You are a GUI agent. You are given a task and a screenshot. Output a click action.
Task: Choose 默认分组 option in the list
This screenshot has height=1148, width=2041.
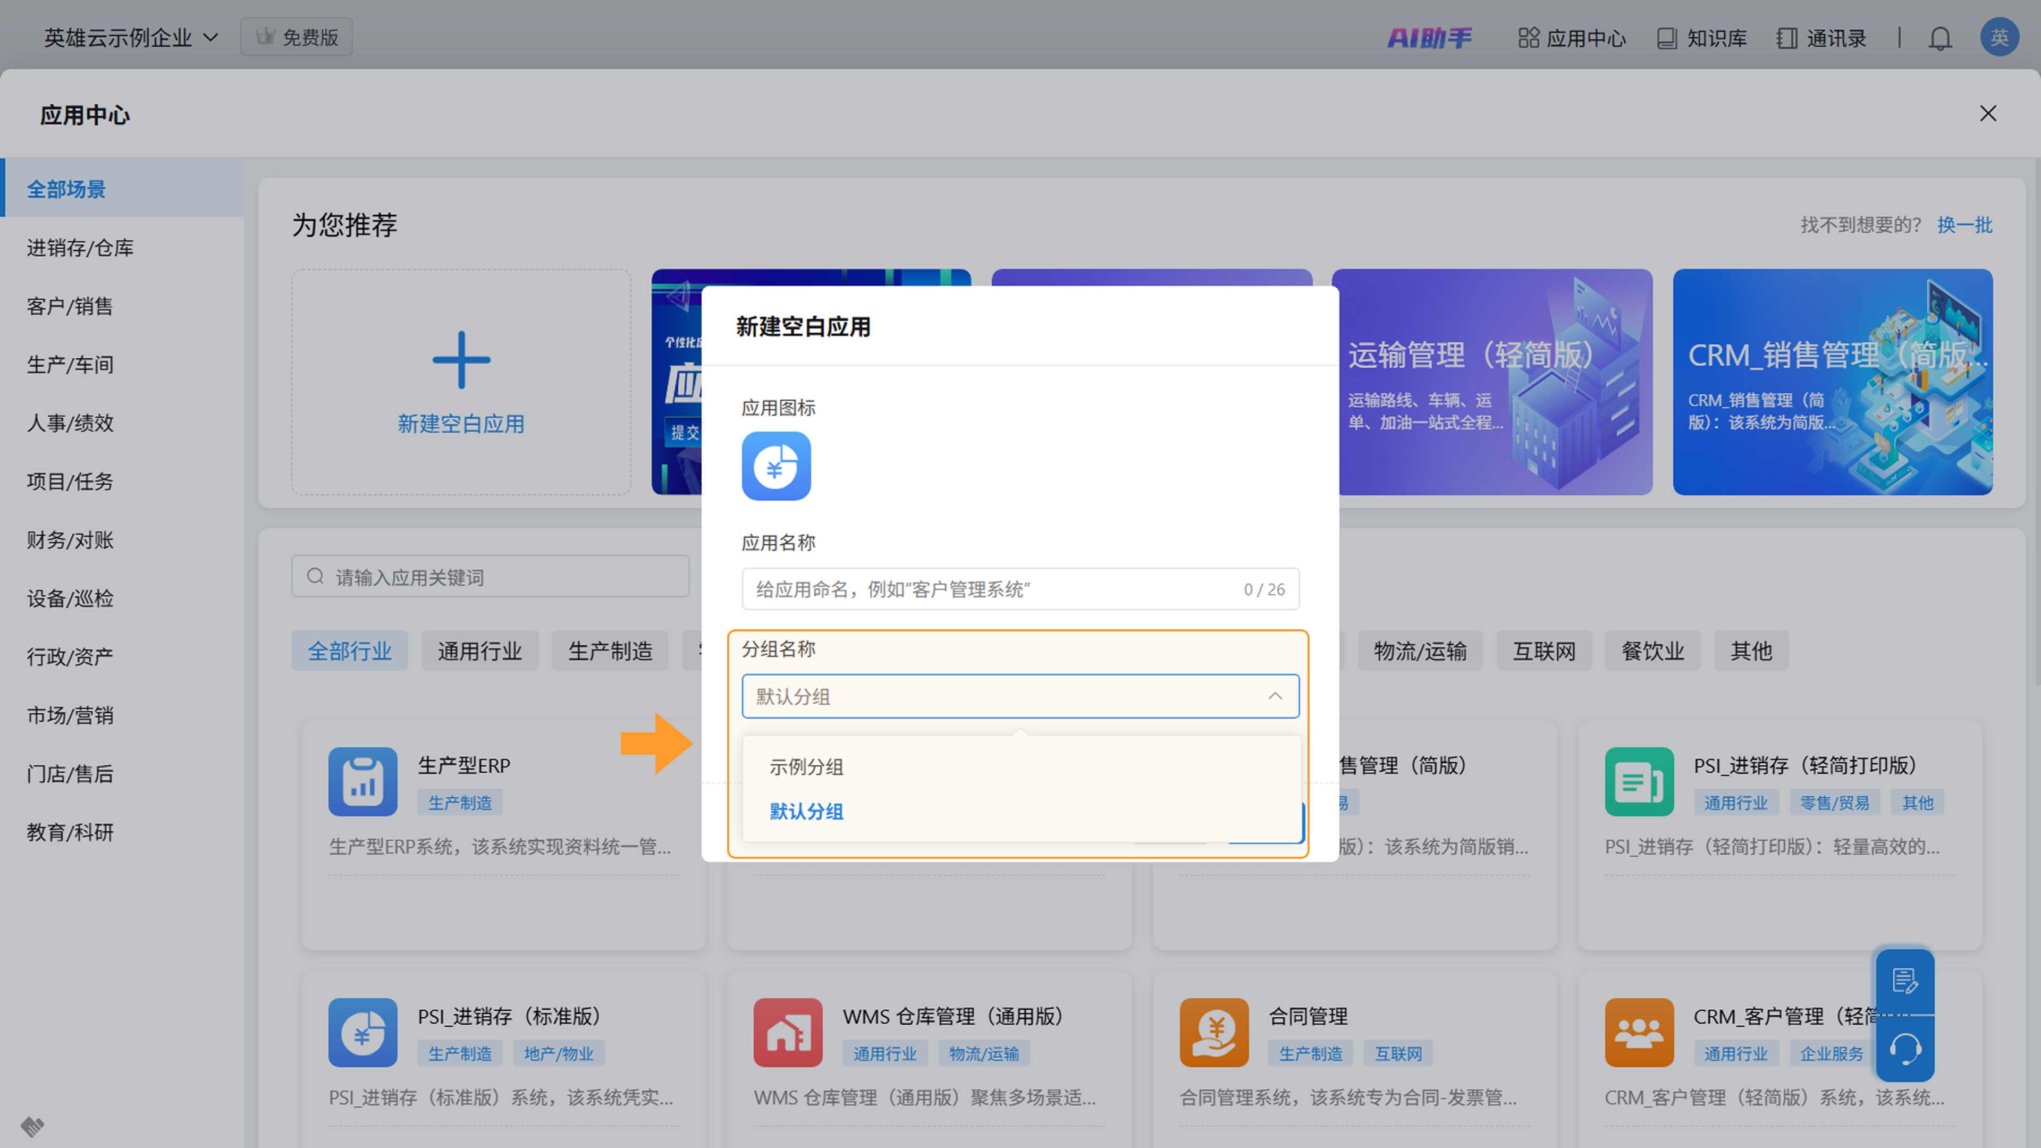pyautogui.click(x=807, y=811)
